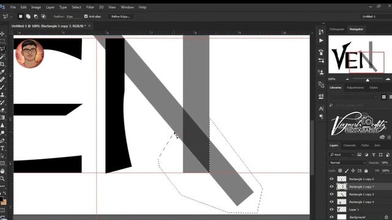Image resolution: width=392 pixels, height=220 pixels.
Task: Toggle lock transparent pixels
Action: 340,170
